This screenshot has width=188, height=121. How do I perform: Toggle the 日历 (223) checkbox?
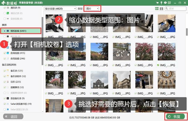coord(5,82)
